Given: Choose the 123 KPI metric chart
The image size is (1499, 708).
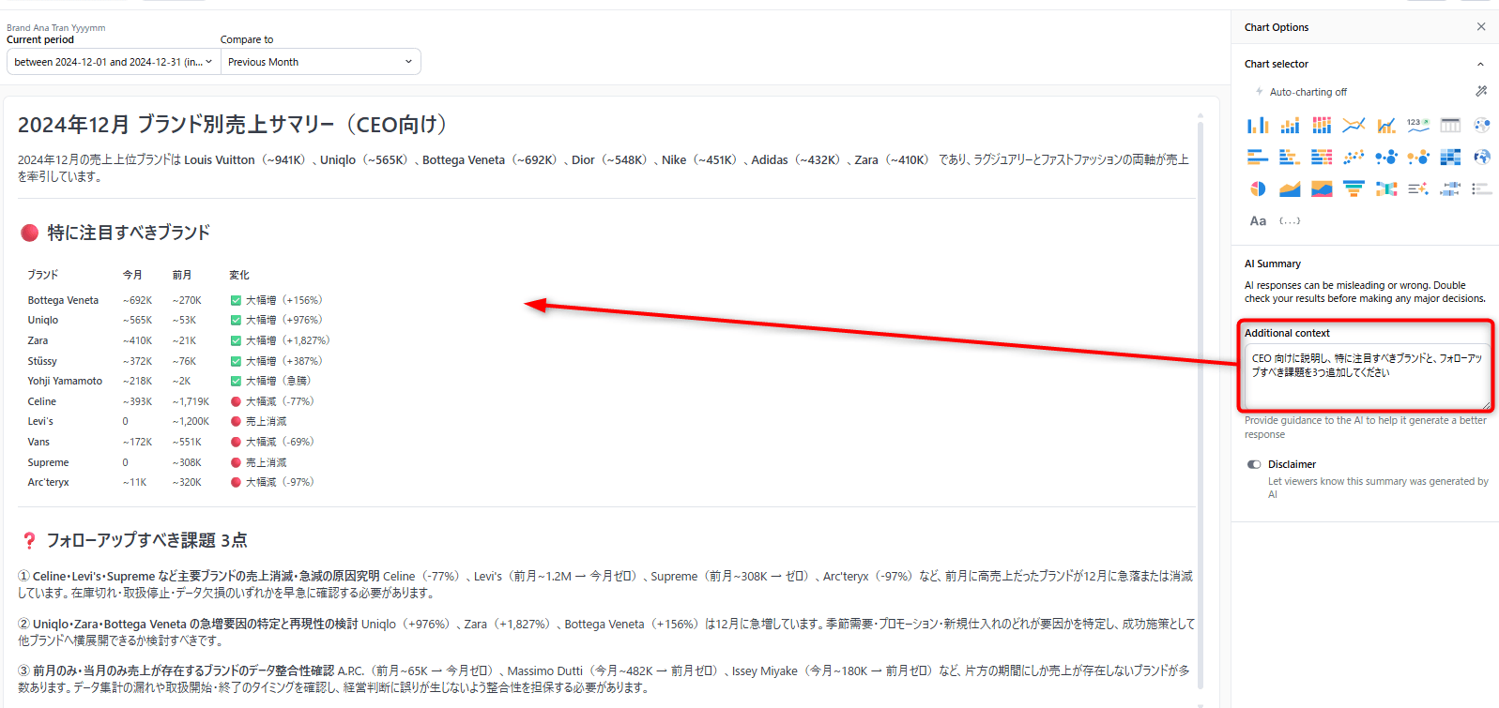Looking at the screenshot, I should 1417,125.
